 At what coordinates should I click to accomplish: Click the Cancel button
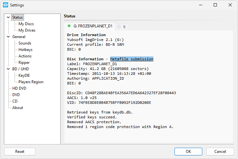click(x=220, y=152)
